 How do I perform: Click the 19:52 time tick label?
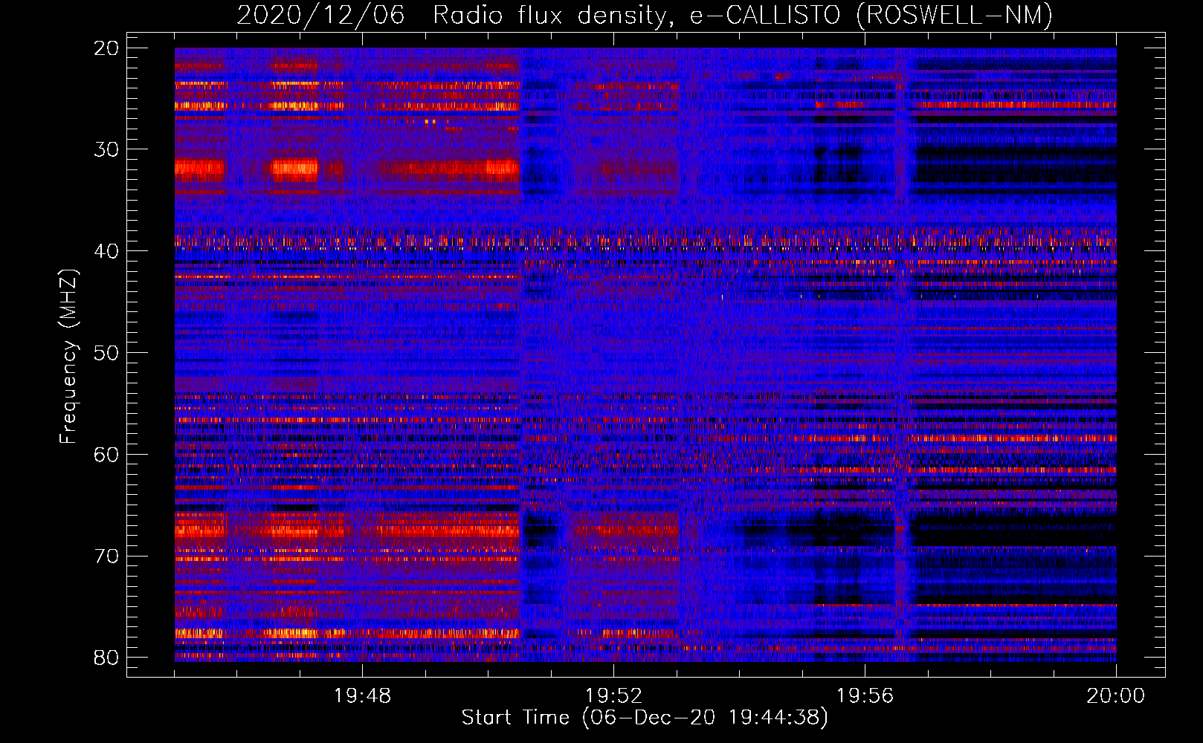click(613, 696)
